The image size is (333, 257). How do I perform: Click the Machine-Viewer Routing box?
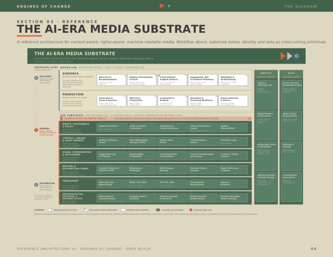[203, 170]
